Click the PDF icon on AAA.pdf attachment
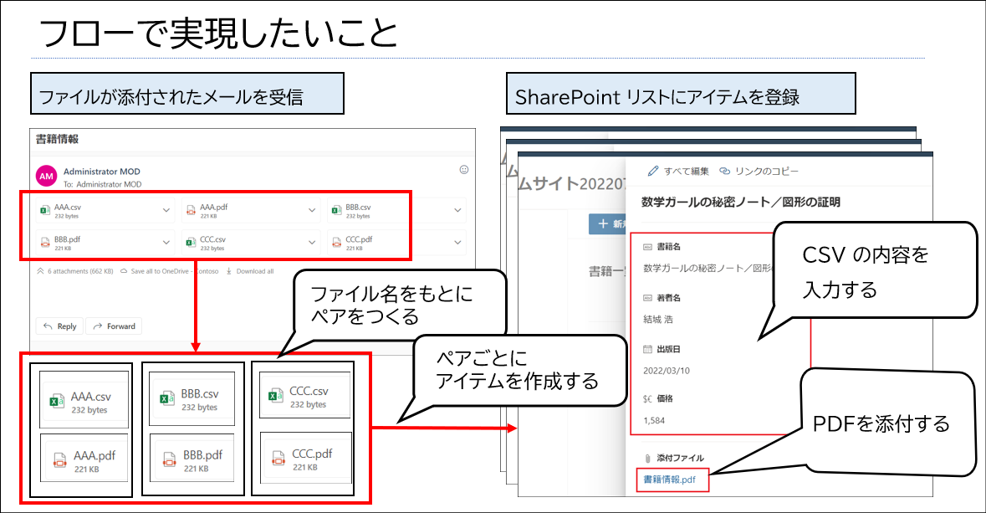Viewport: 986px width, 513px height. [190, 209]
